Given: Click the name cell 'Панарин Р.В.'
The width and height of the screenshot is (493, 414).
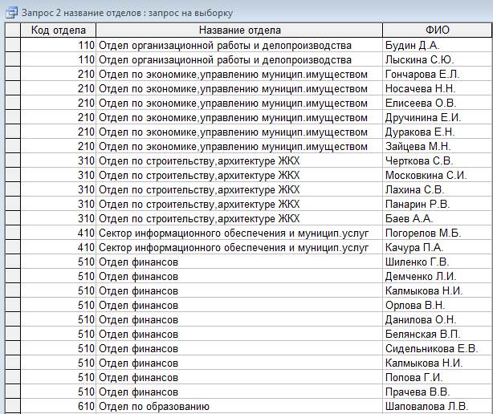Looking at the screenshot, I should click(438, 204).
